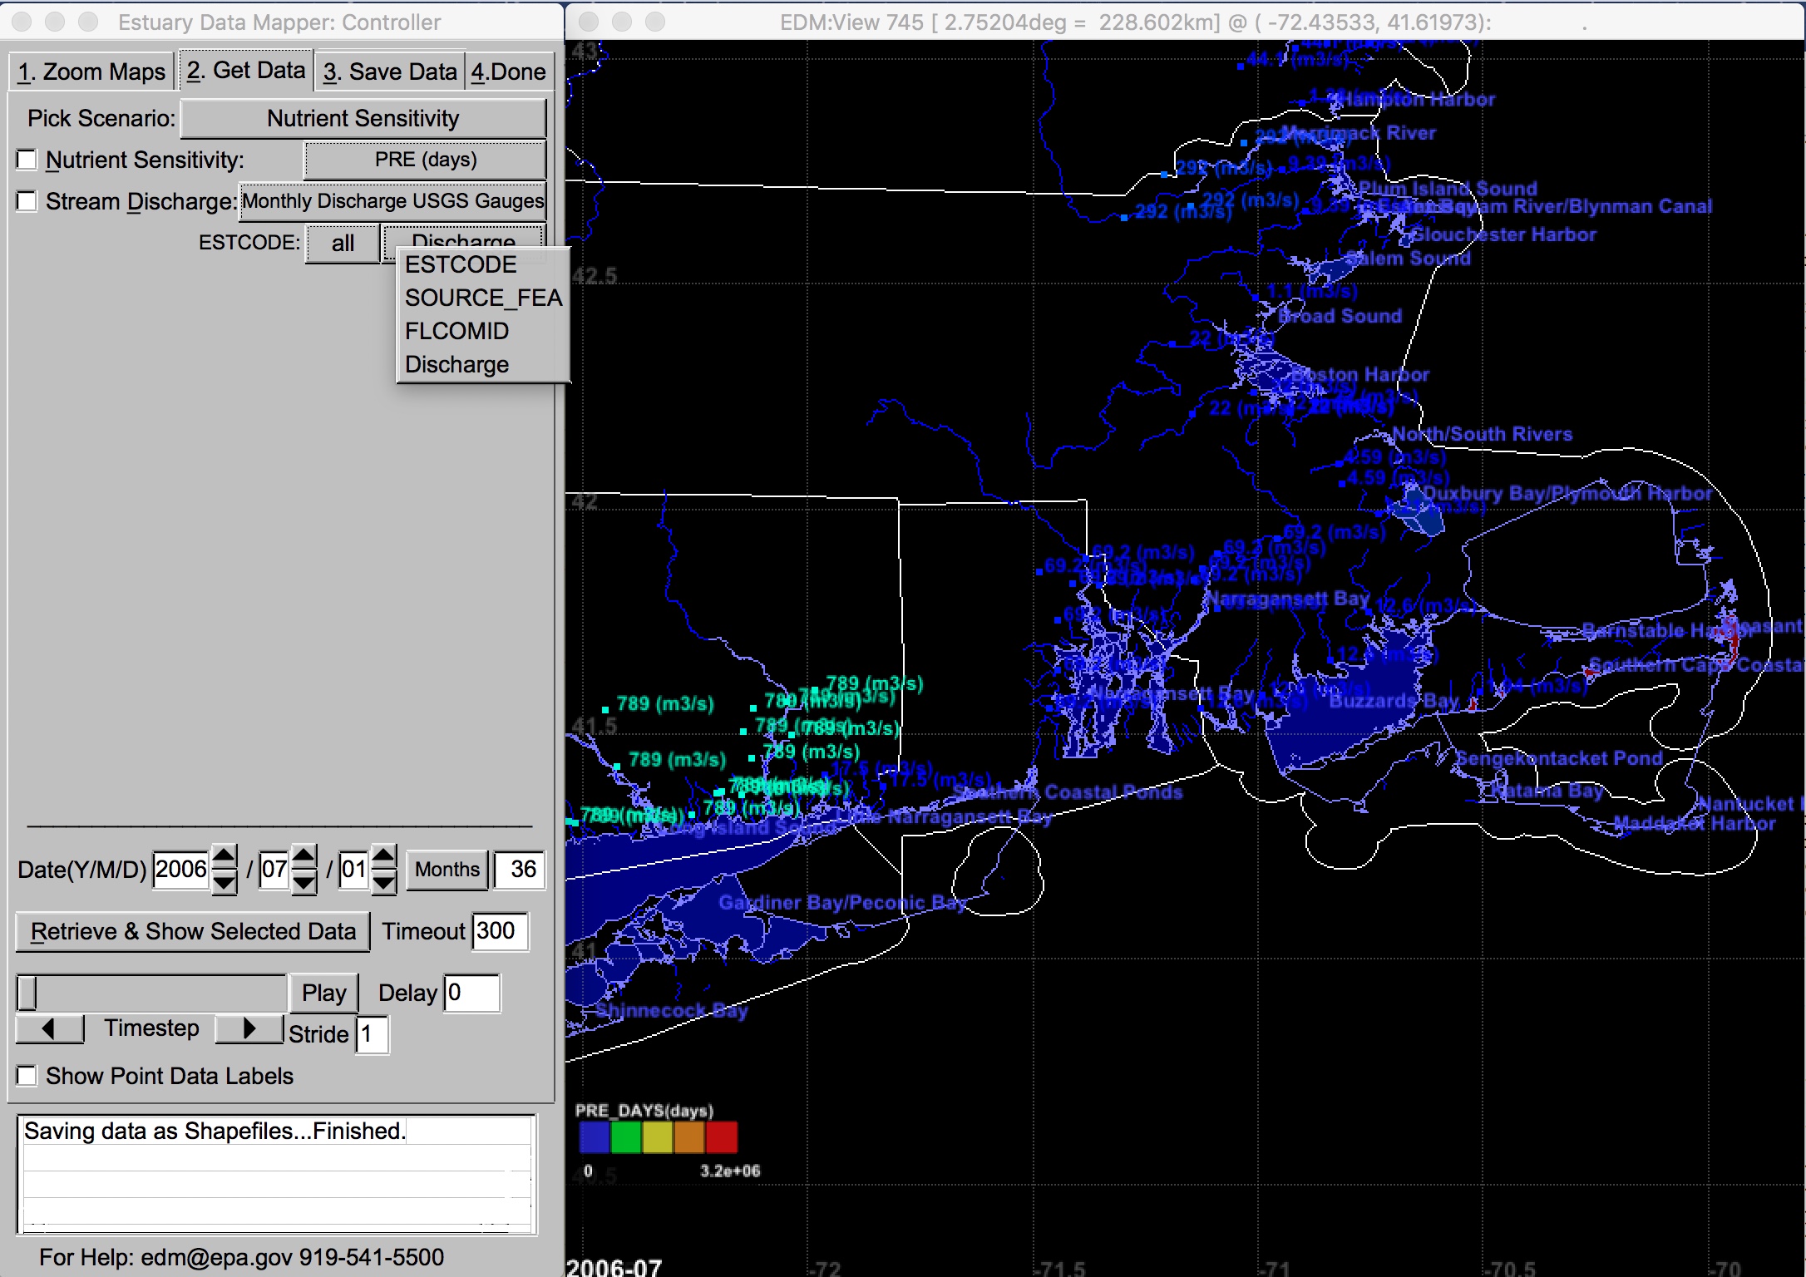Decrease the day with down arrow
The width and height of the screenshot is (1806, 1277).
(x=383, y=882)
